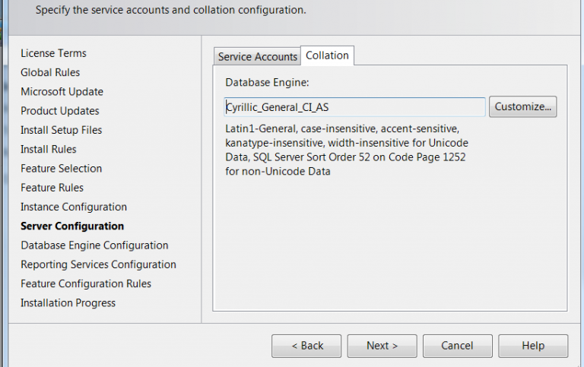The width and height of the screenshot is (584, 367).
Task: Select Product Updates step
Action: [59, 111]
